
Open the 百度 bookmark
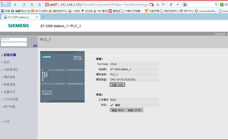point(6,11)
